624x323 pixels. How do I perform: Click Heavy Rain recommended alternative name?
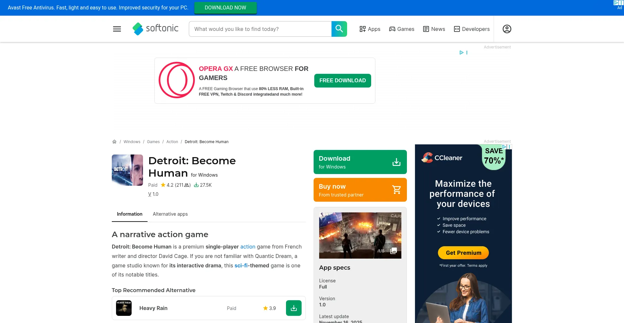click(x=153, y=308)
